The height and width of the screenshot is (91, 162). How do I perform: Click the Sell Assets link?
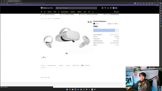tap(116, 12)
